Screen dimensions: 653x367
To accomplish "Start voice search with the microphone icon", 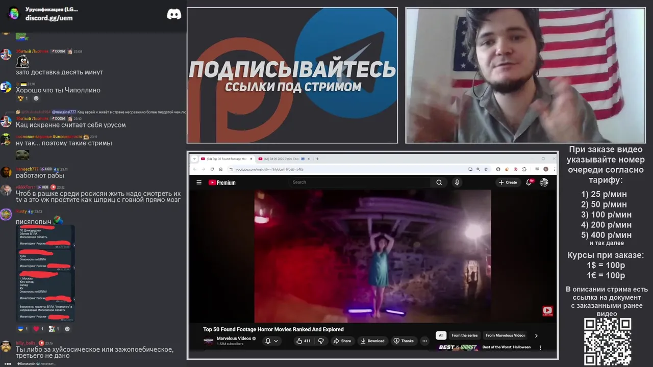I will [457, 182].
